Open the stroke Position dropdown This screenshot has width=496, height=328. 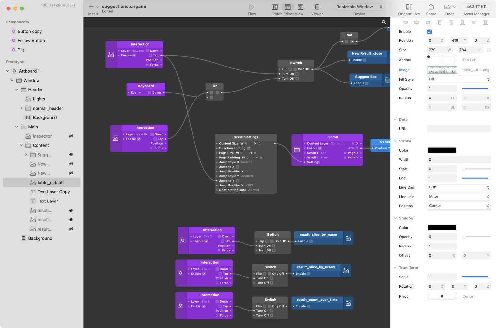tap(459, 206)
